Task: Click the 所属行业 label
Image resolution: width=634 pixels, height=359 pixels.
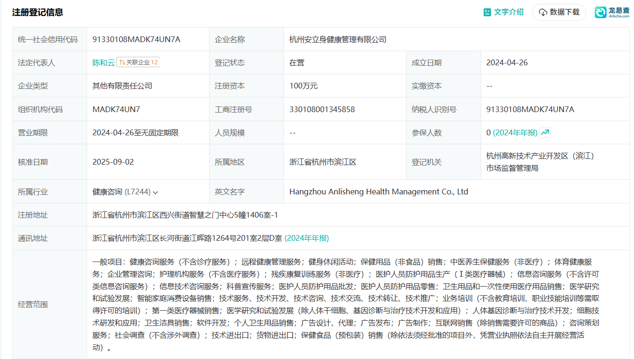Action: click(33, 192)
